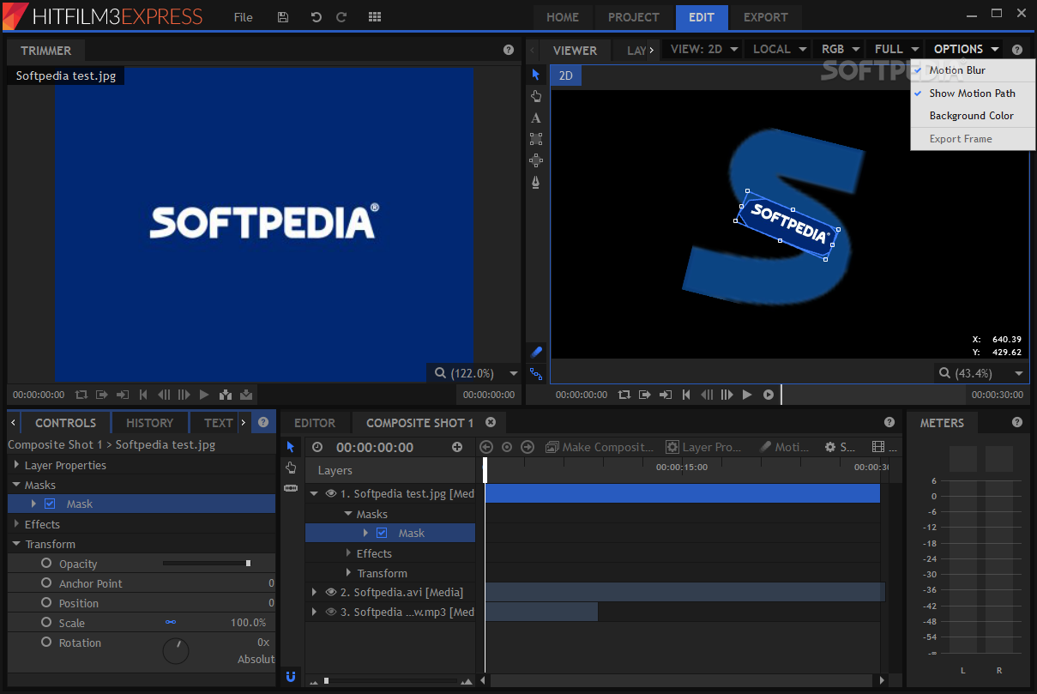
Task: Toggle visibility of the mp3 layer
Action: pos(331,612)
